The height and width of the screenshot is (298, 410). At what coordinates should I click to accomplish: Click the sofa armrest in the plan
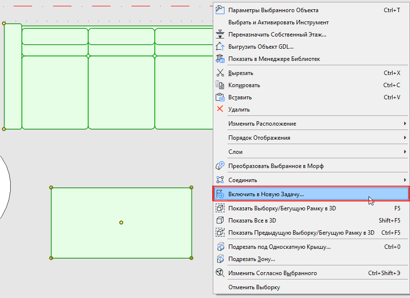(x=13, y=76)
